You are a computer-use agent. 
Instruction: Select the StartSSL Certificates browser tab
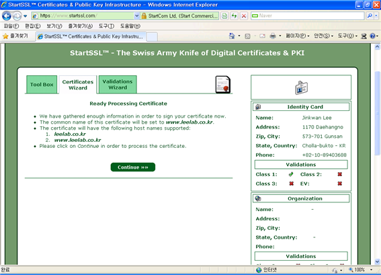point(91,36)
